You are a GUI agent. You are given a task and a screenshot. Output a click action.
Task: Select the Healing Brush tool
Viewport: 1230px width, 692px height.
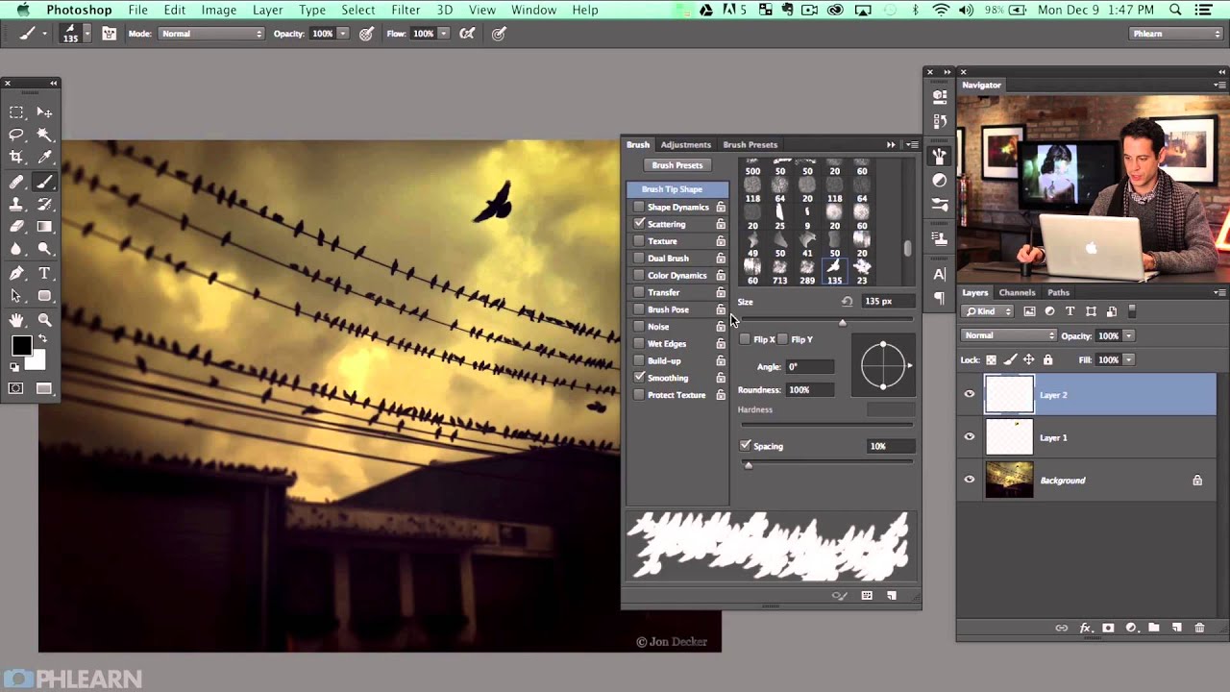pyautogui.click(x=16, y=182)
